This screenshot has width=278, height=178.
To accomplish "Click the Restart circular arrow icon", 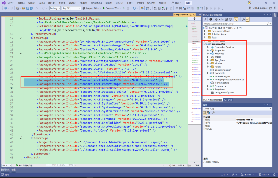I will (x=134, y=8).
